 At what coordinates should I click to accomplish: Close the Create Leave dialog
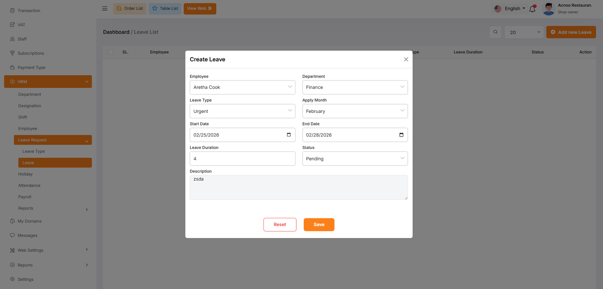pos(406,59)
